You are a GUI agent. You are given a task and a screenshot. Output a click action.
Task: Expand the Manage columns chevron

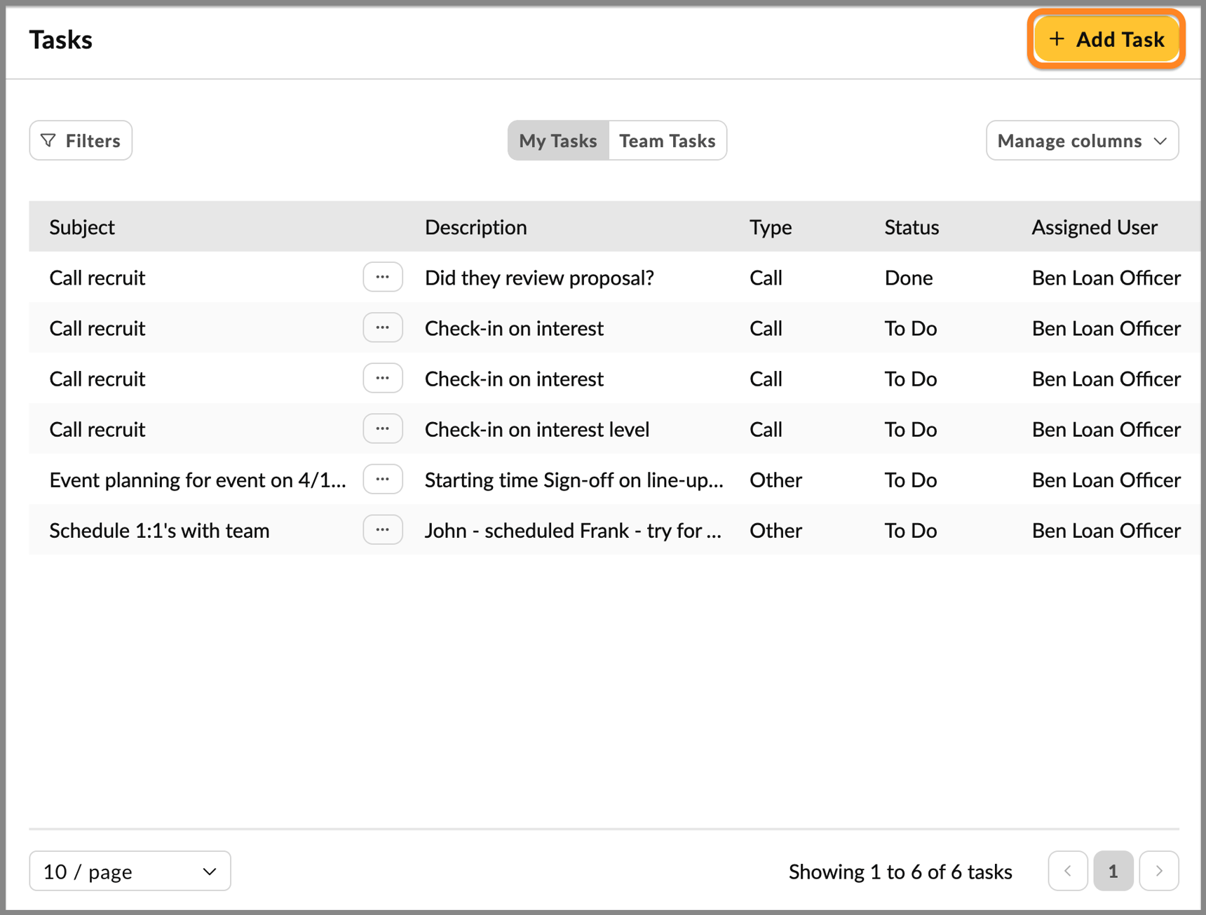tap(1160, 140)
